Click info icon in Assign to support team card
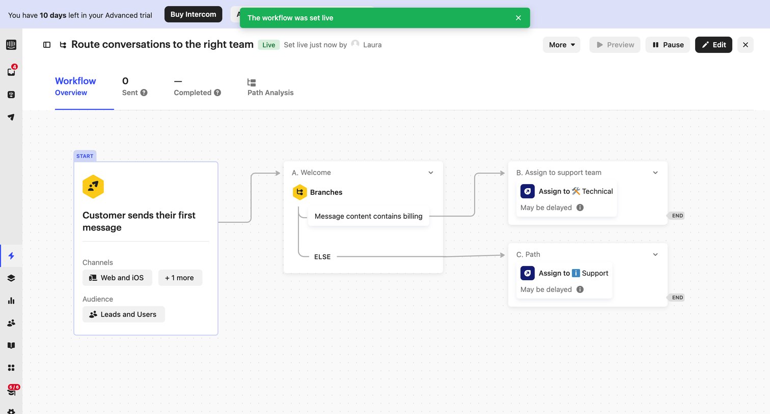Screen dimensions: 770x414 (580, 208)
